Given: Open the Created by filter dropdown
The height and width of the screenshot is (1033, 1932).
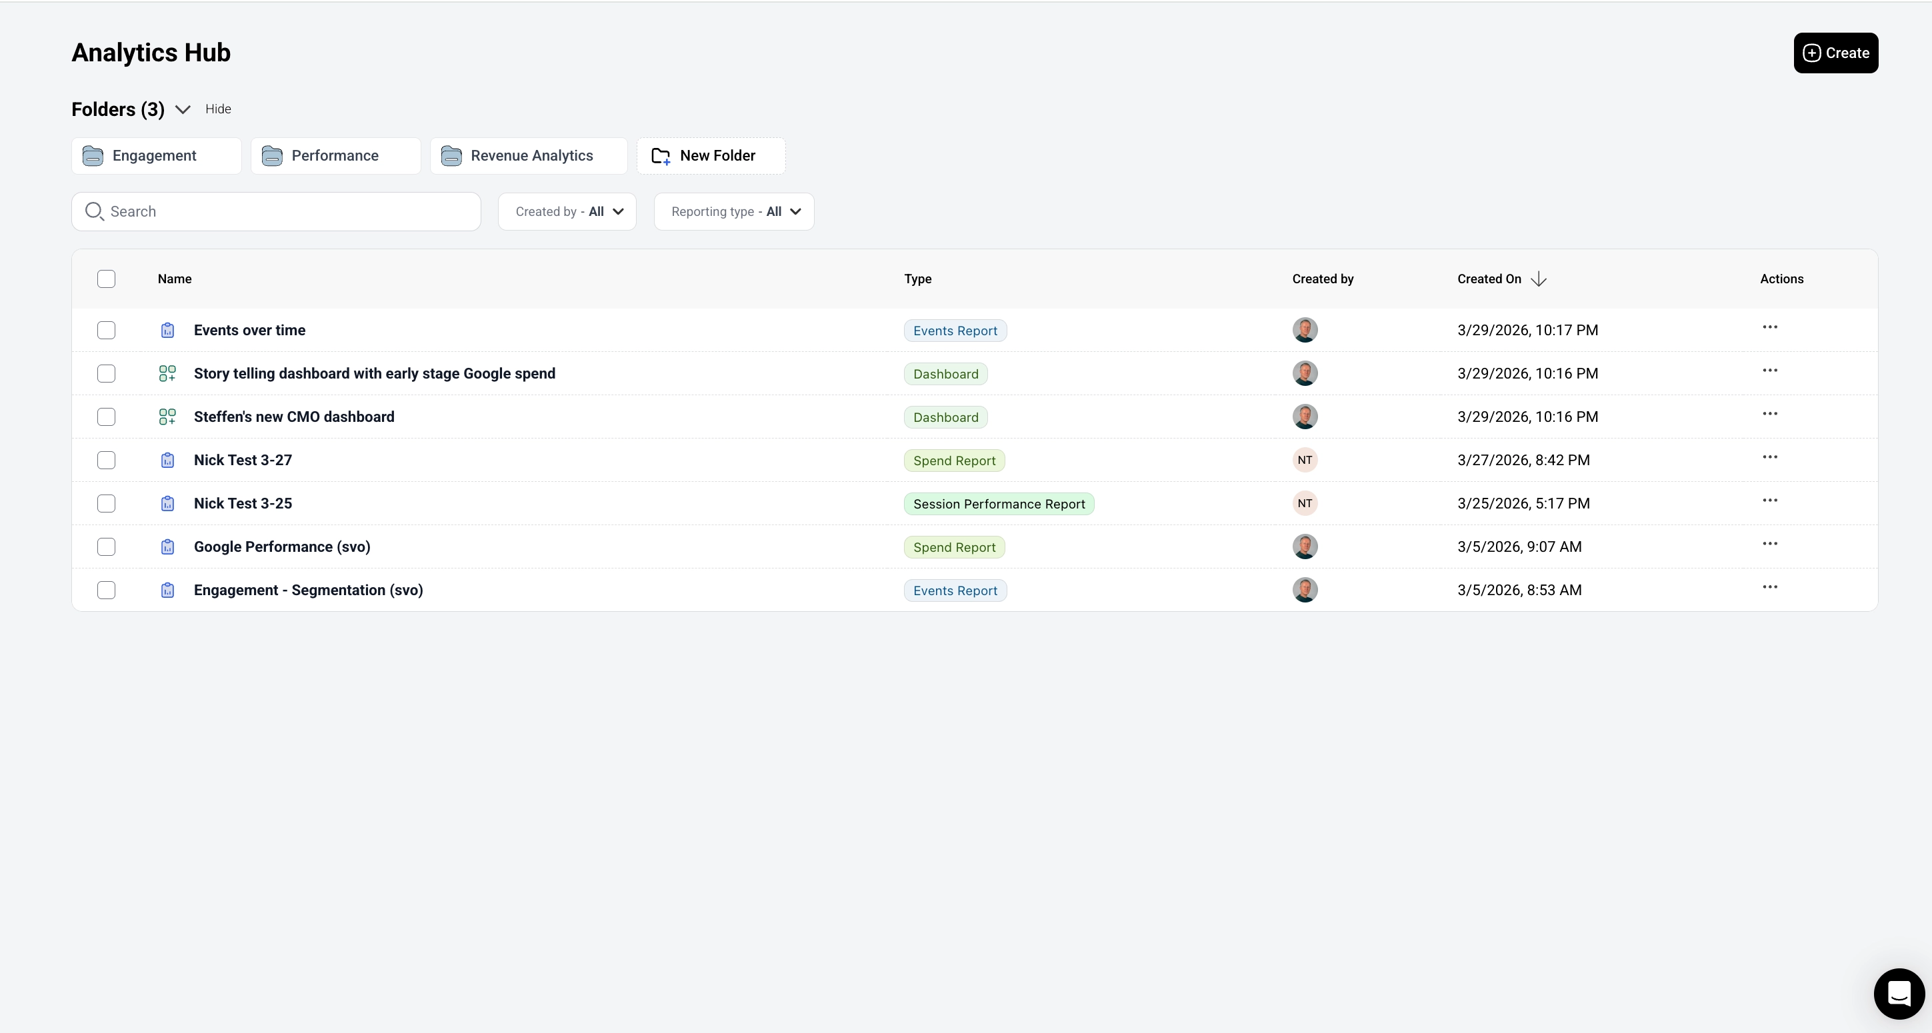Looking at the screenshot, I should click(567, 211).
